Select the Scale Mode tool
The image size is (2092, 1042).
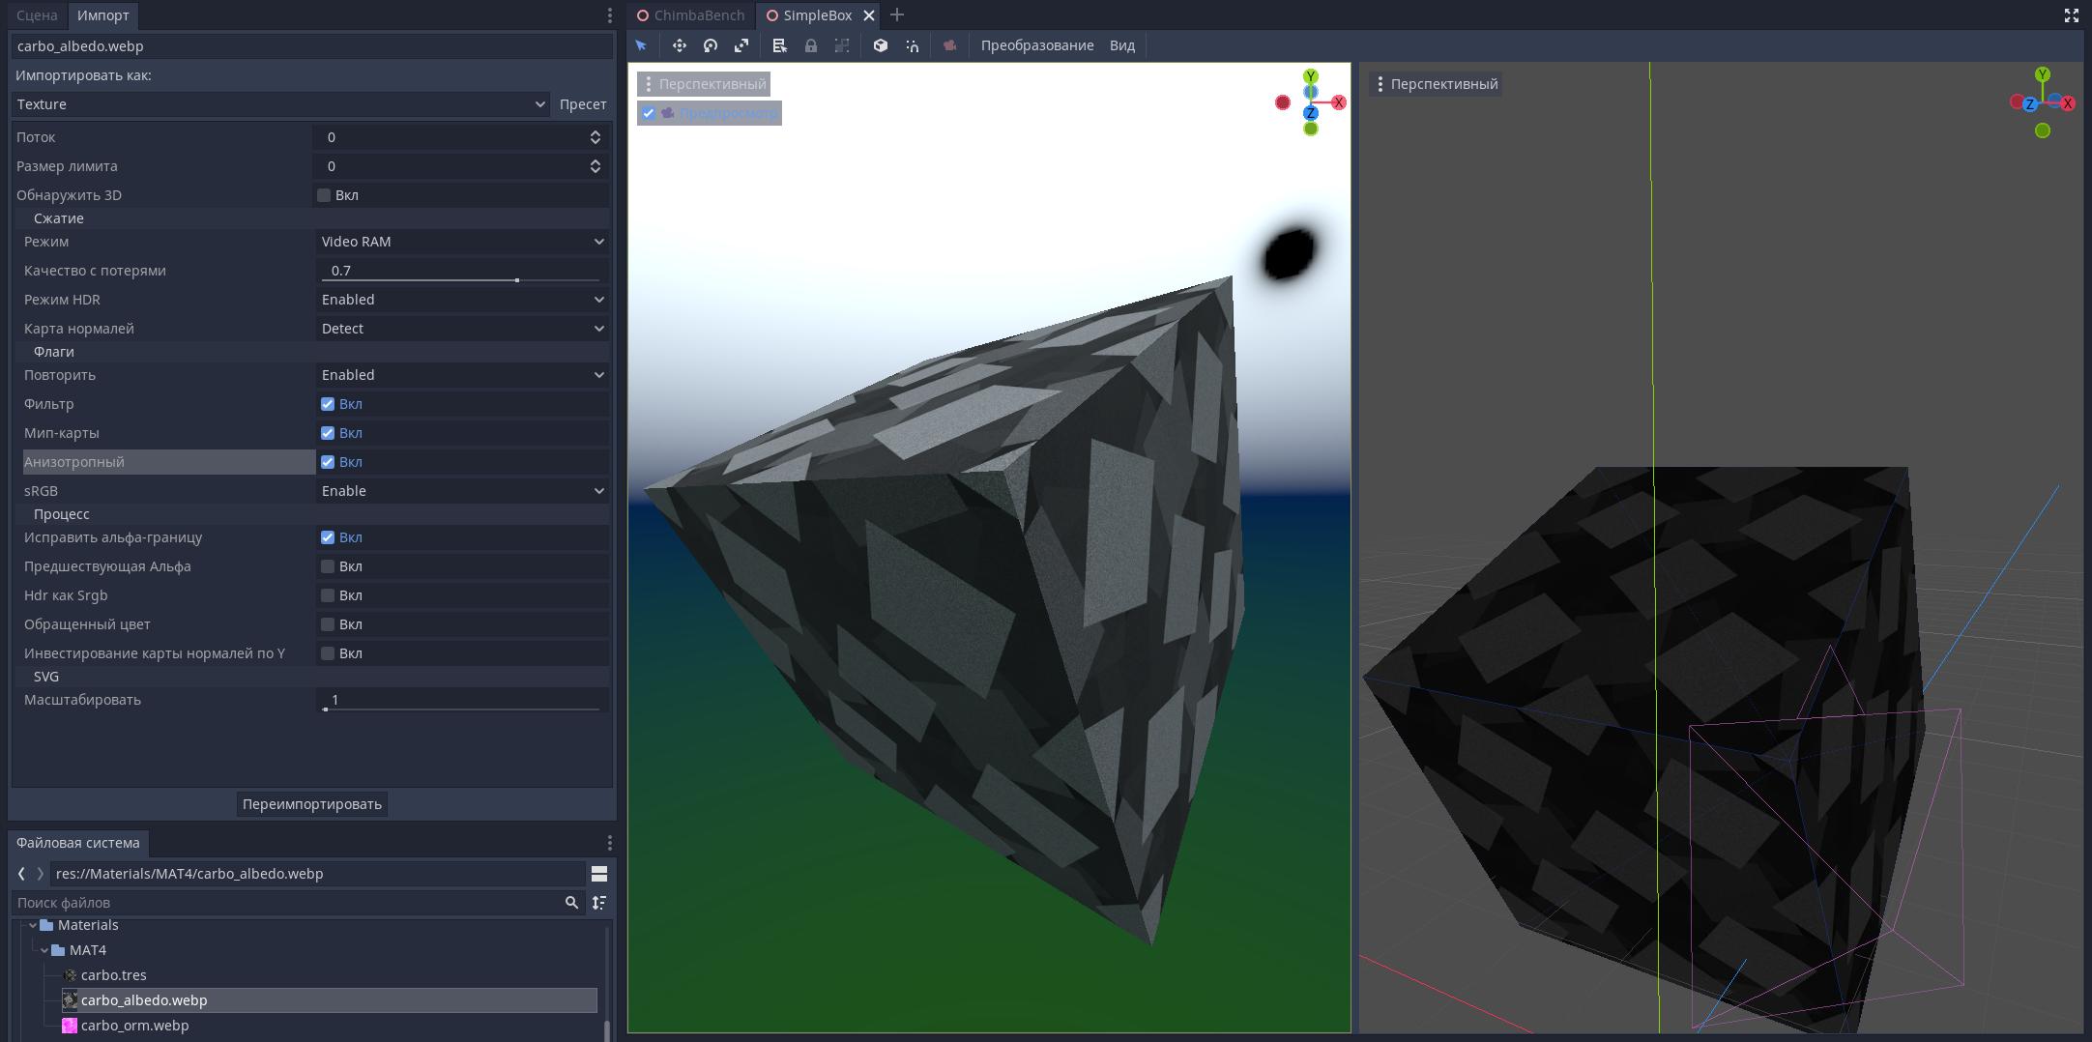[x=741, y=45]
